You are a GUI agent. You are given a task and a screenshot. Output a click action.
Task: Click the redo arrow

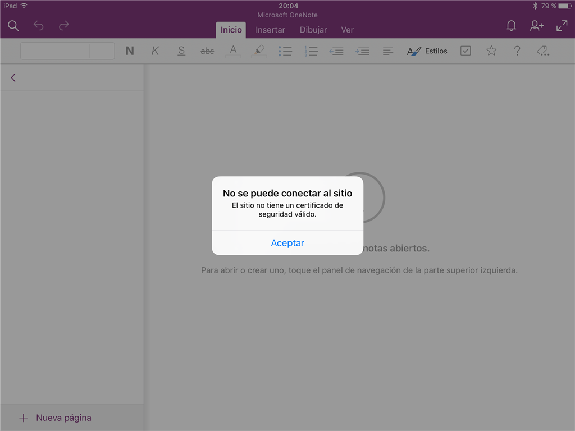point(64,26)
